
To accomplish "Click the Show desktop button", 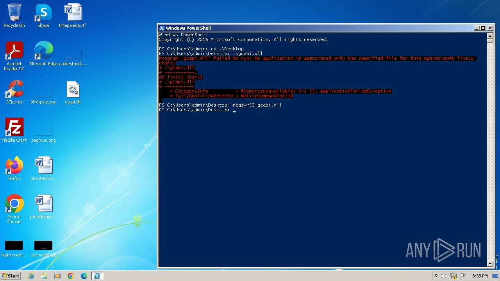I will pos(496,276).
